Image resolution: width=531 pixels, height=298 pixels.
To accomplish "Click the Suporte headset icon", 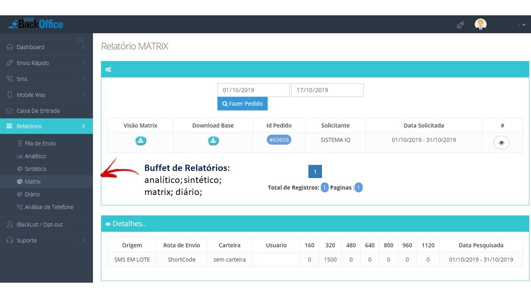I will coord(10,240).
